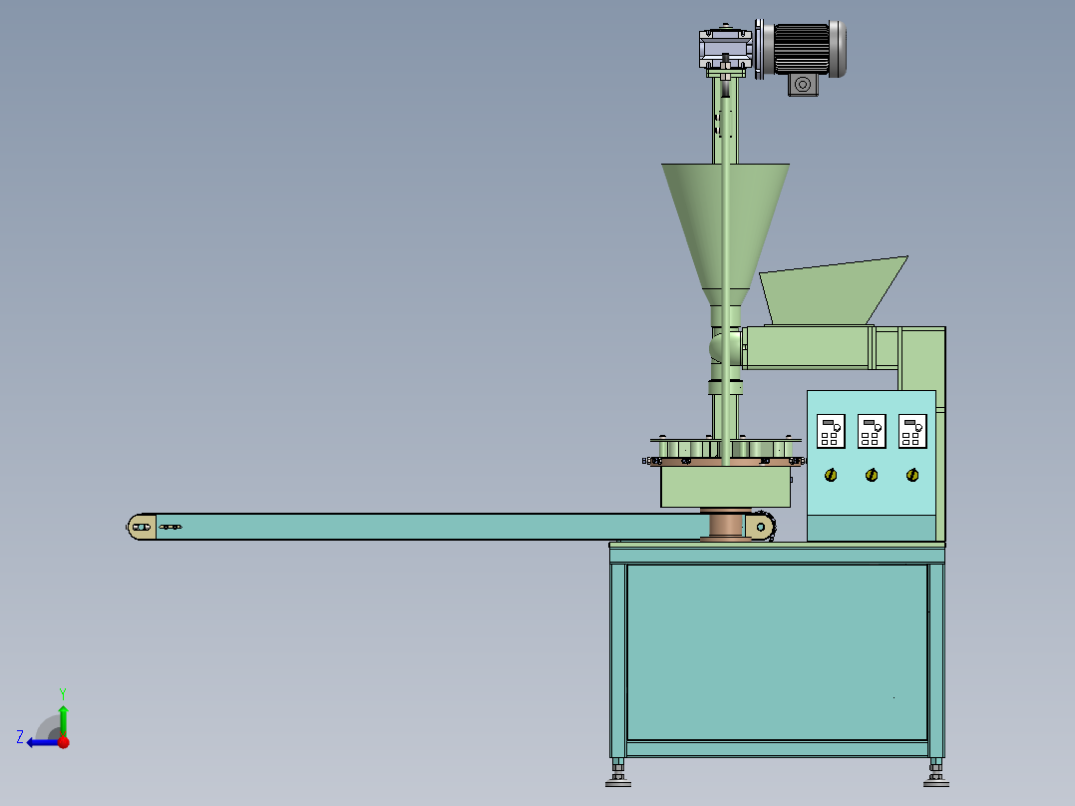Select the green box beneath the turntable

coord(725,487)
